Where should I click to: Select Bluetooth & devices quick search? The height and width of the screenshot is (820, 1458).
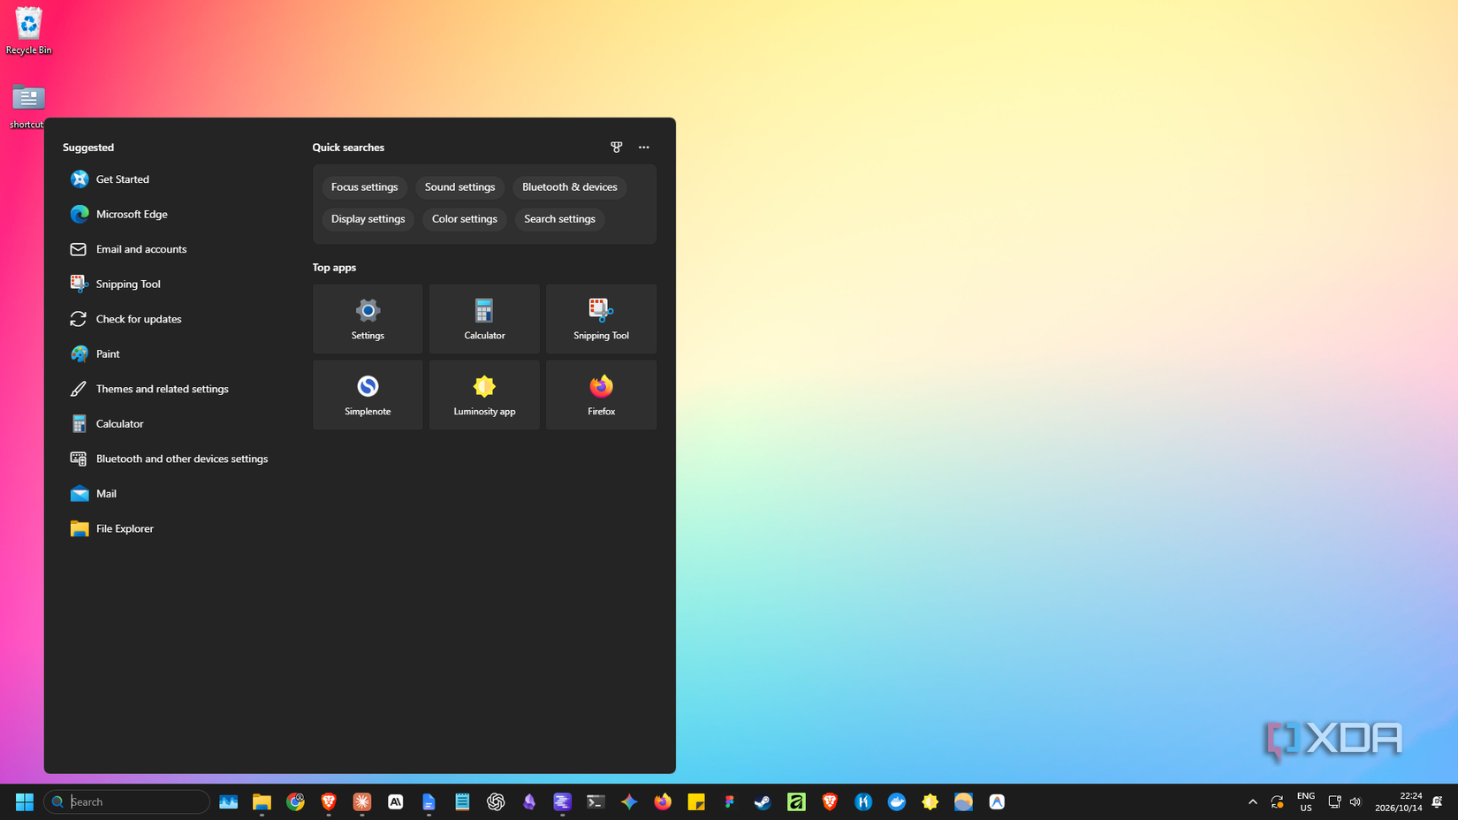(569, 187)
